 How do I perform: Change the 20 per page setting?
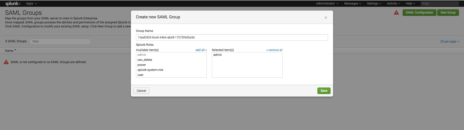click(x=450, y=41)
